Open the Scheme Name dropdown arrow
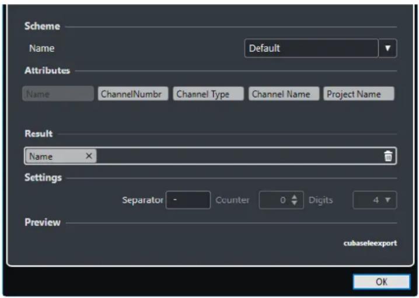Screen dimensions: 419x298 (387, 48)
